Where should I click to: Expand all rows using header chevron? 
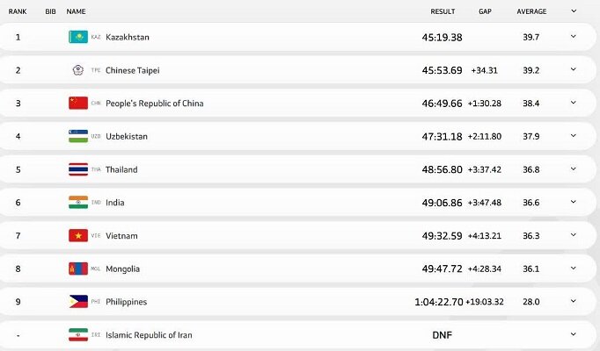pos(574,11)
